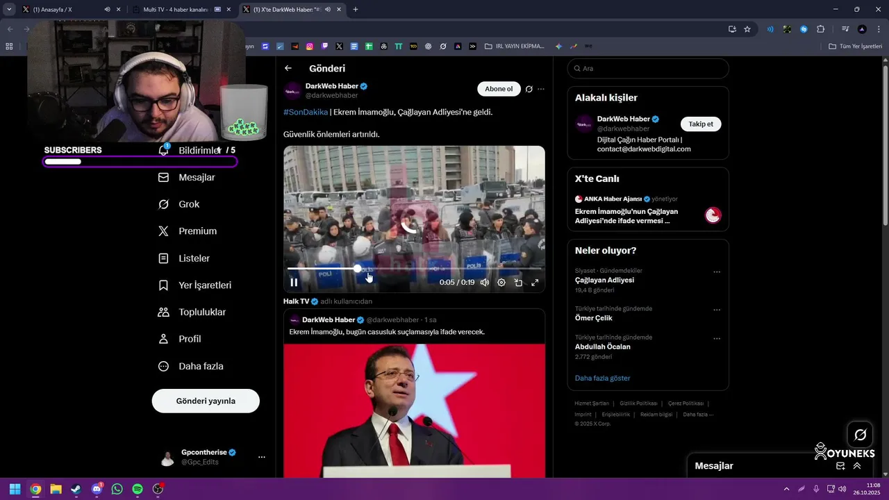Open Yer İşaretleri in the sidebar
The image size is (889, 500).
click(195, 285)
